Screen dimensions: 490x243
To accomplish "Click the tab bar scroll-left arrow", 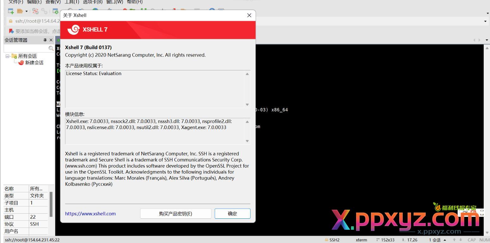I will tap(474, 40).
